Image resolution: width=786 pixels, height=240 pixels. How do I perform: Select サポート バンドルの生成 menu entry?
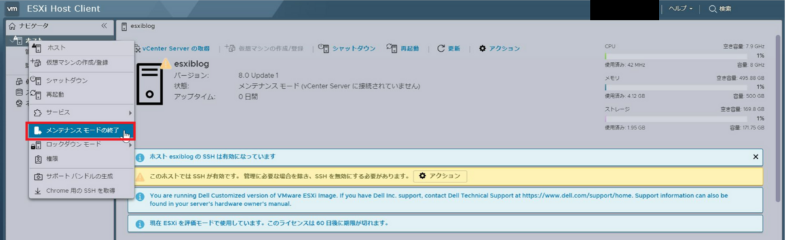coord(81,177)
